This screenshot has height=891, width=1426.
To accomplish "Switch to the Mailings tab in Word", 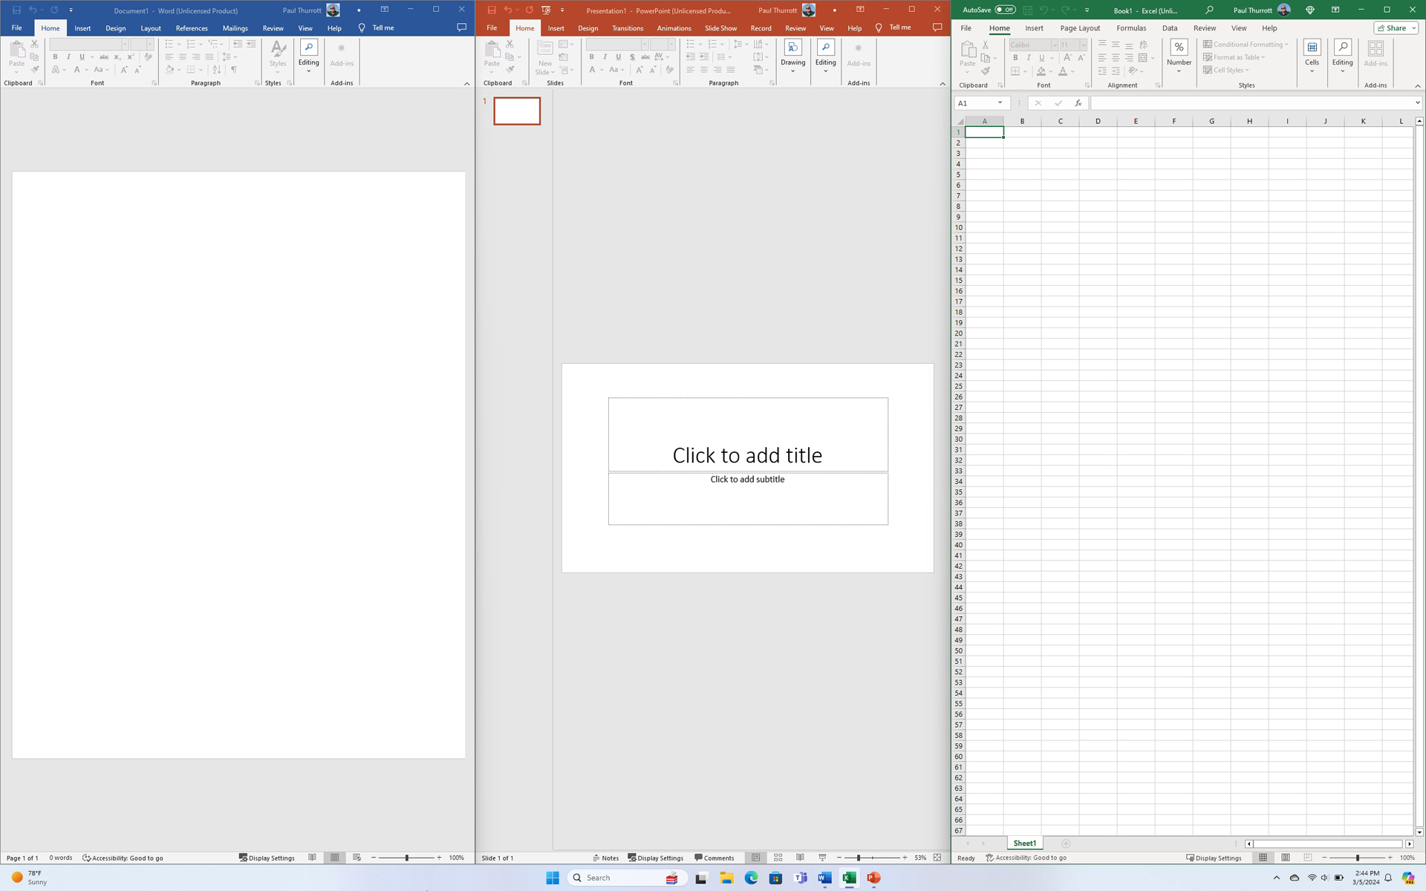I will click(x=235, y=28).
